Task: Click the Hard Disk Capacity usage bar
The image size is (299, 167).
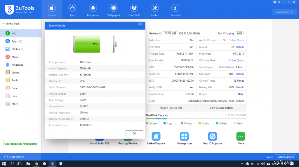Action: point(196,118)
